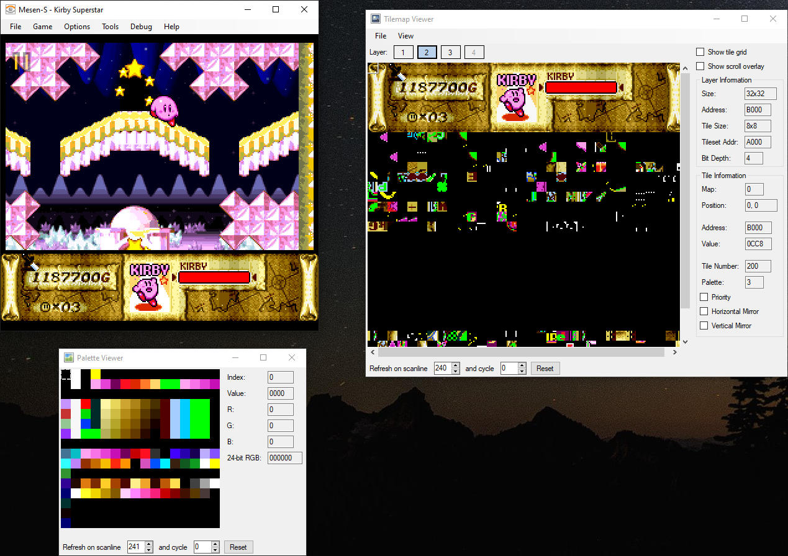The width and height of the screenshot is (788, 556).
Task: Toggle the Horizontal Mirror checkbox
Action: click(x=704, y=312)
